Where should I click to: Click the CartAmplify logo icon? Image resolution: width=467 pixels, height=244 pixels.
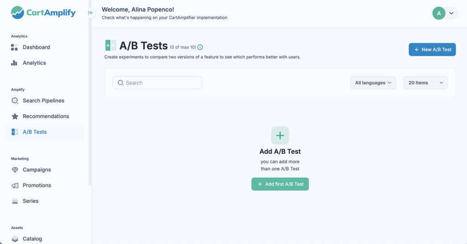pyautogui.click(x=17, y=13)
